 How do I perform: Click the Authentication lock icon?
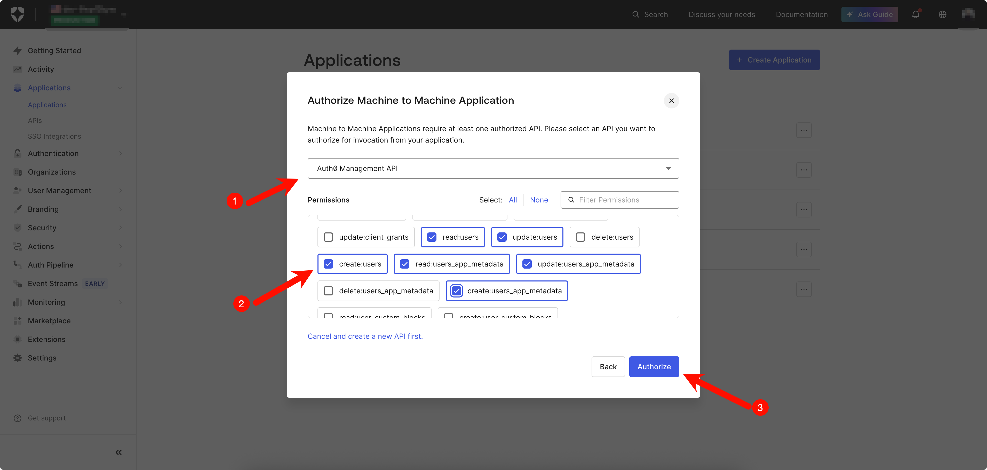[x=17, y=153]
